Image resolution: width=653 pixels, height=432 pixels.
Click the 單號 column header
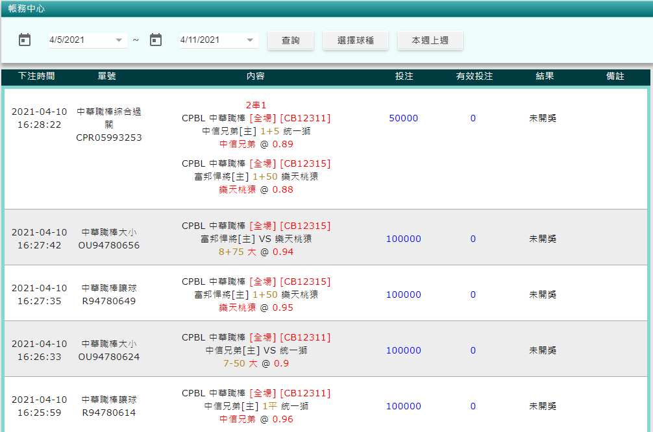click(106, 76)
